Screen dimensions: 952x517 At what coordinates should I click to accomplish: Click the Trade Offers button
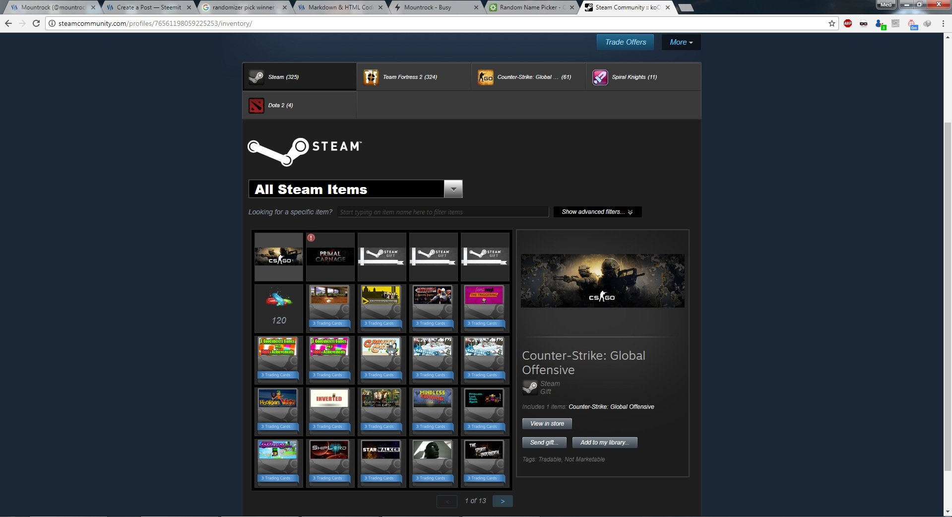(625, 42)
